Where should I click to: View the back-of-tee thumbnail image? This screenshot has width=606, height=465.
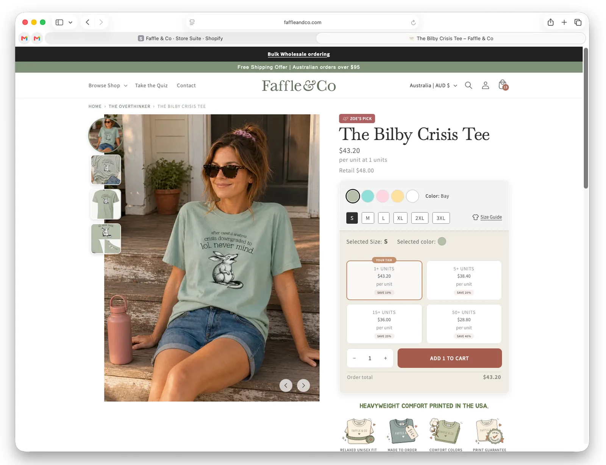click(106, 204)
